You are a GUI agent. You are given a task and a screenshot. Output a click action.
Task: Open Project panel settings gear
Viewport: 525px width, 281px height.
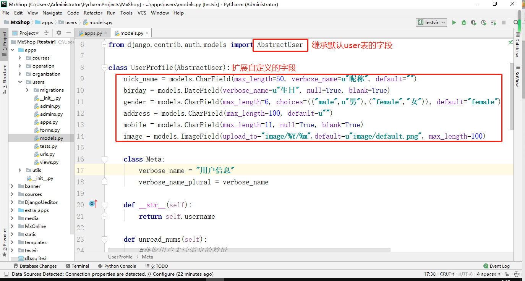(59, 33)
